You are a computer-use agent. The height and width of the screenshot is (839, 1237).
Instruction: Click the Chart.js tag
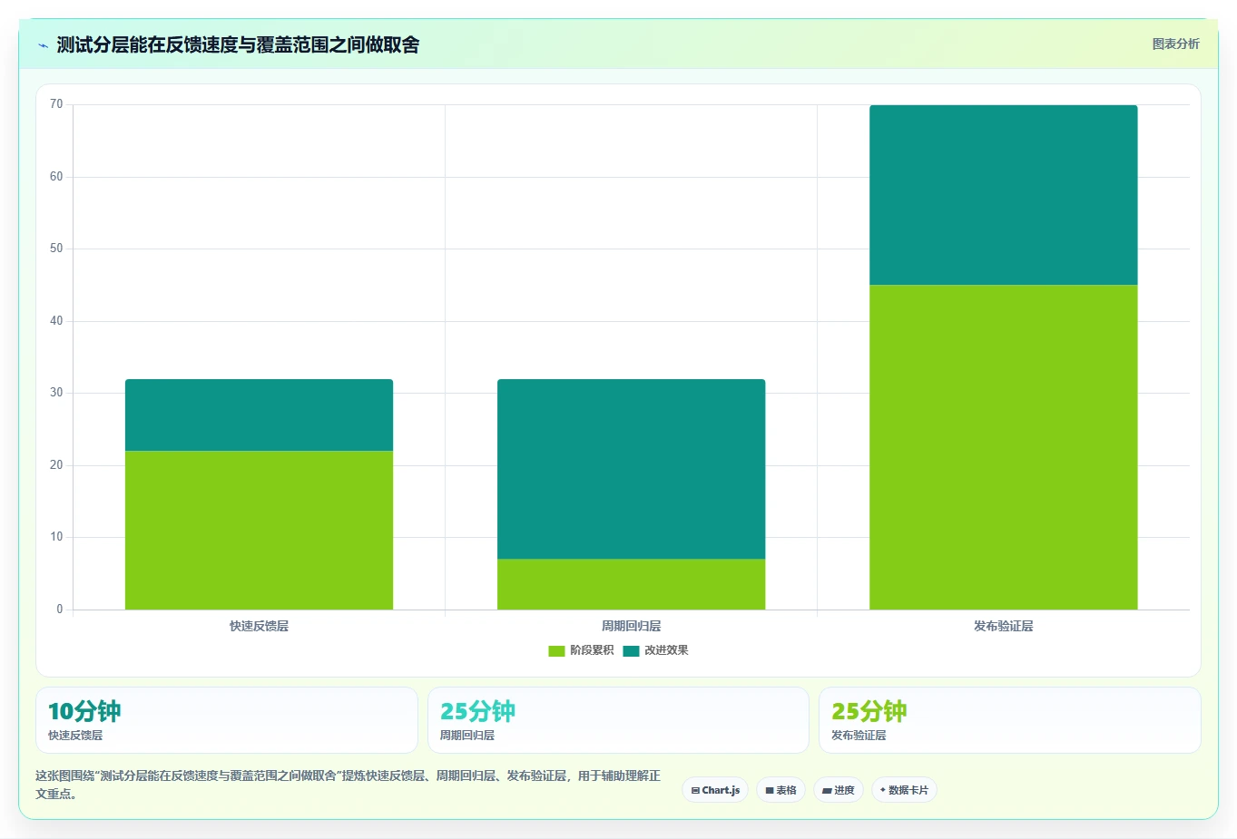click(715, 790)
